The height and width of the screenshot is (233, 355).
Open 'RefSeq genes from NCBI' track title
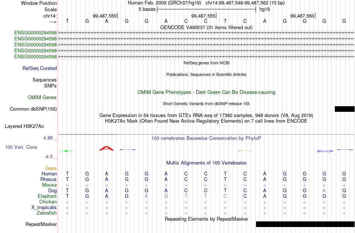206,63
